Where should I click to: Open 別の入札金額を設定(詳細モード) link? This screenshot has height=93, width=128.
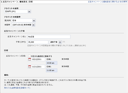click(17, 88)
